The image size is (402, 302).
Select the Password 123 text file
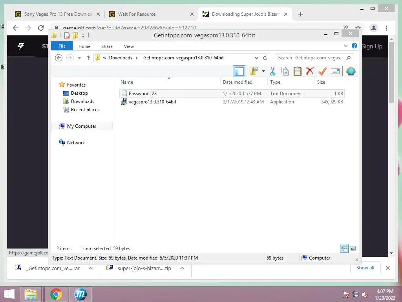(x=232, y=94)
